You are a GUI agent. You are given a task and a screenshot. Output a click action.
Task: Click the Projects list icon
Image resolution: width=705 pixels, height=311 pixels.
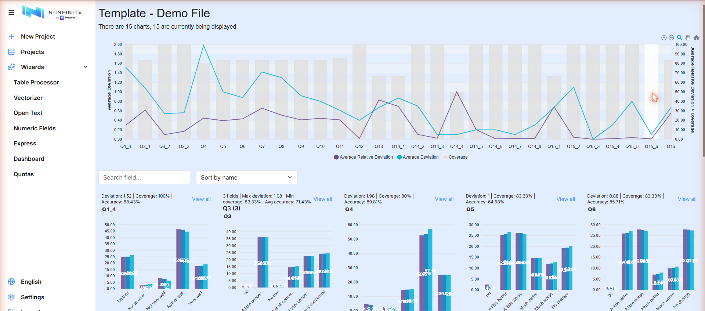coord(11,52)
